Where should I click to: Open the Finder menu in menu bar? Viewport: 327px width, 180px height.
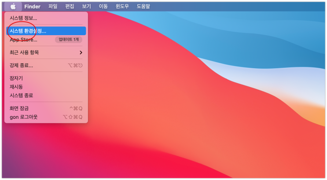pyautogui.click(x=32, y=7)
